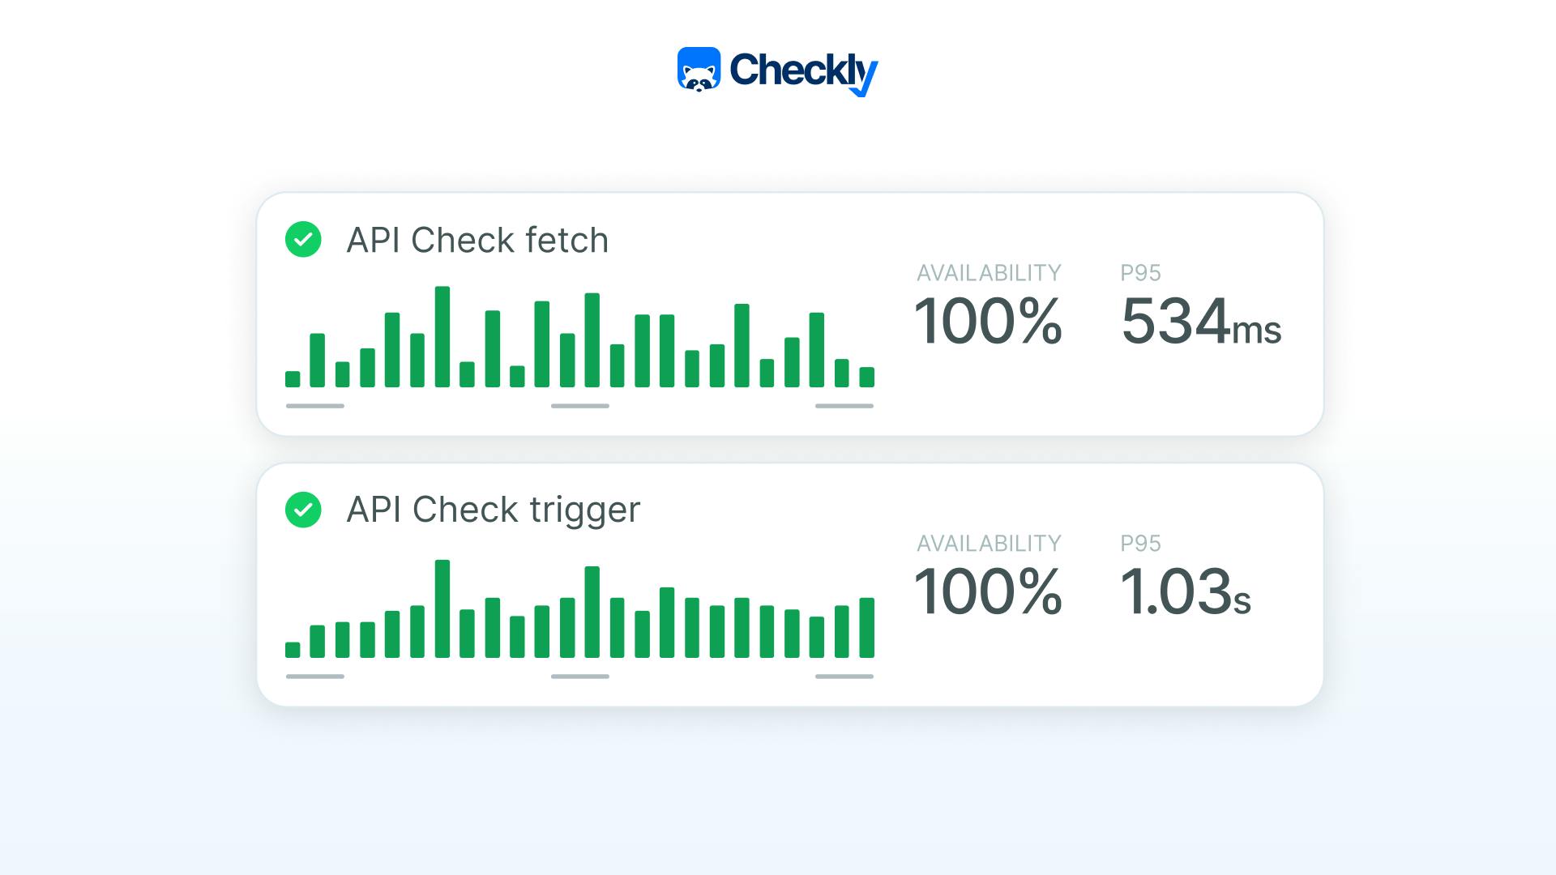Click the Checkly raccoon logo icon

point(699,70)
